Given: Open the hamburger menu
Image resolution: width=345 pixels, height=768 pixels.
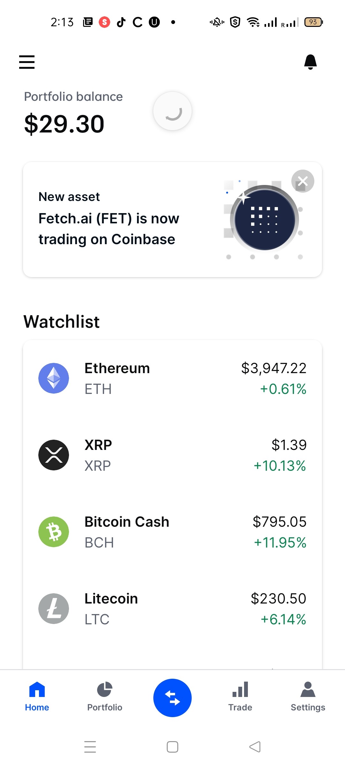Looking at the screenshot, I should (27, 62).
